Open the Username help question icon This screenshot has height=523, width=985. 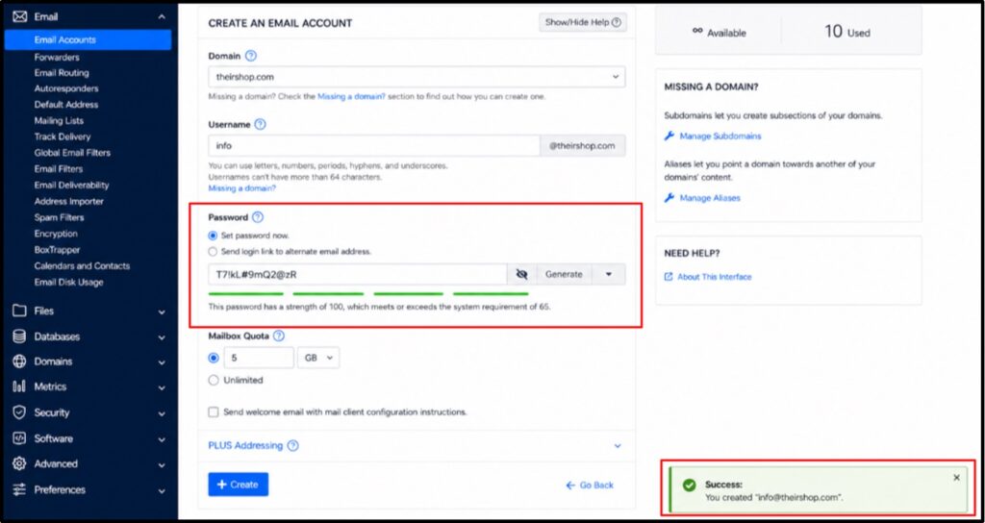click(x=260, y=124)
